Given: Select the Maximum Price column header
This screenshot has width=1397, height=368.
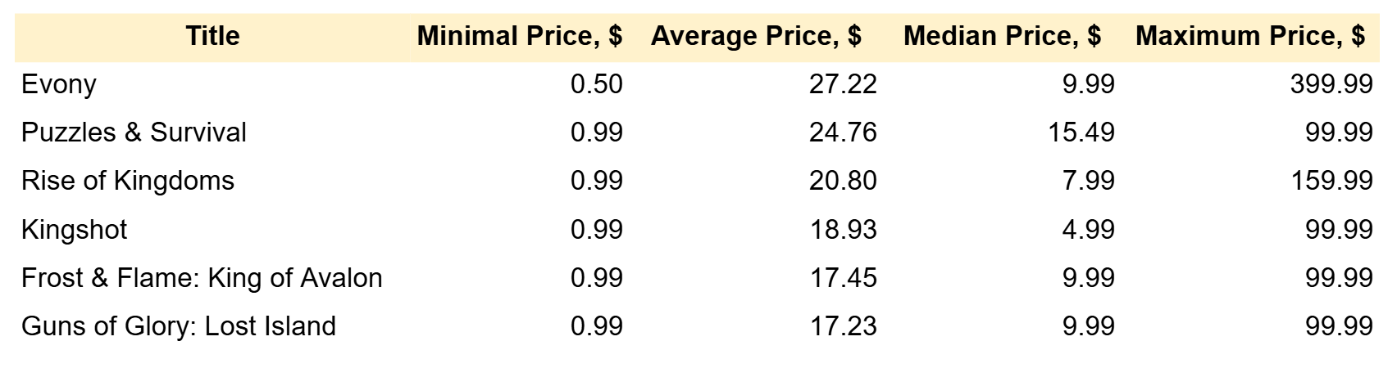Looking at the screenshot, I should [x=1250, y=36].
